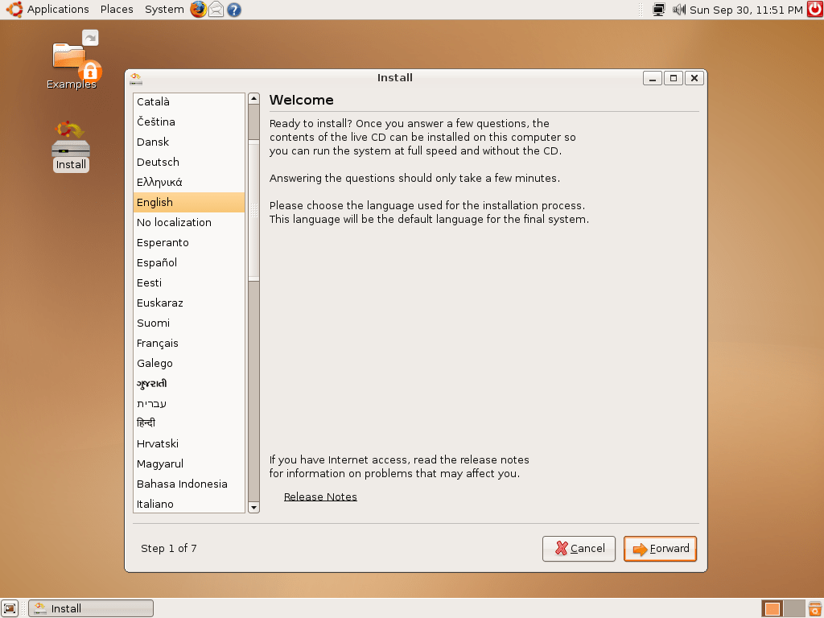The height and width of the screenshot is (618, 824).
Task: Select Čeština in the language list
Action: (x=188, y=122)
